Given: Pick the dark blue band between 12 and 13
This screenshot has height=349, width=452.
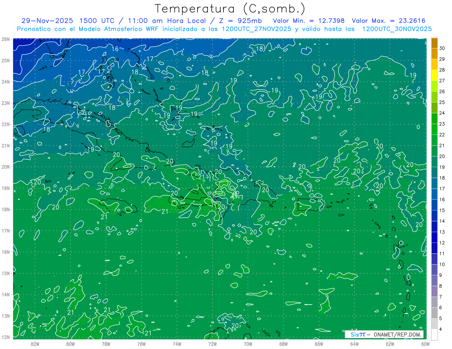Looking at the screenshot, I should click(434, 237).
